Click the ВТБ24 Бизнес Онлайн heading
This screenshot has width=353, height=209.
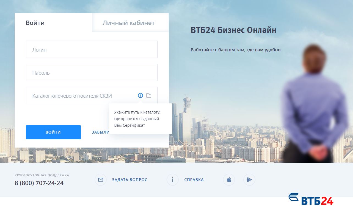pos(233,30)
